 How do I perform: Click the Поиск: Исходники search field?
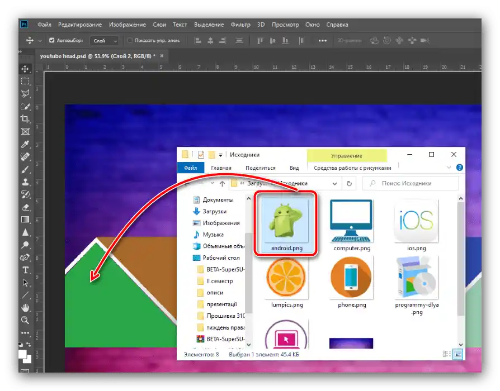pos(411,183)
